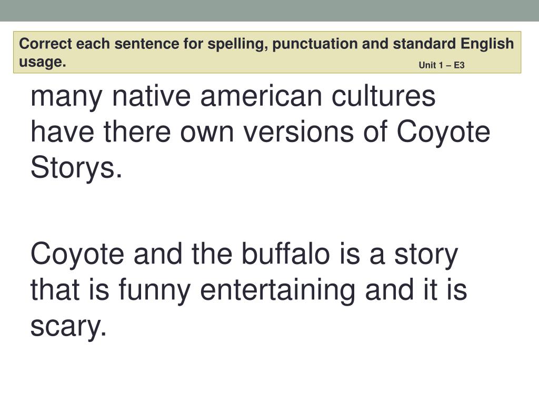
Task: Click the gray header bar at top
Action: click(269, 11)
